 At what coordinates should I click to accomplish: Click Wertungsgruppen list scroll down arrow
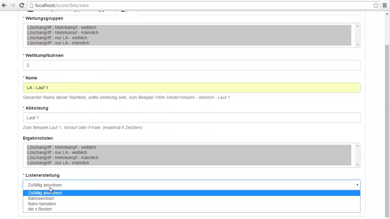point(357,45)
